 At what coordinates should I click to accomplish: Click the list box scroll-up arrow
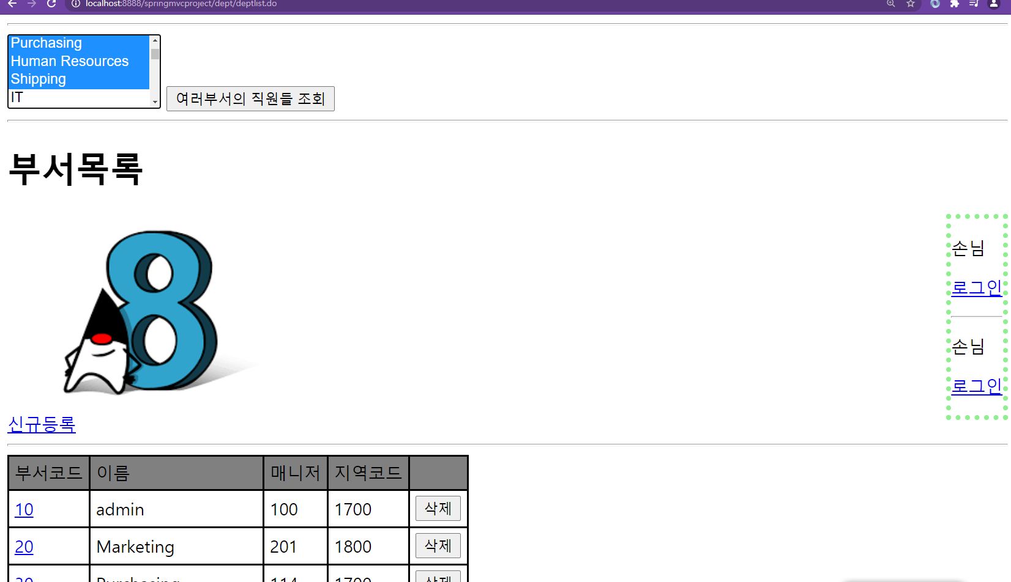(155, 40)
